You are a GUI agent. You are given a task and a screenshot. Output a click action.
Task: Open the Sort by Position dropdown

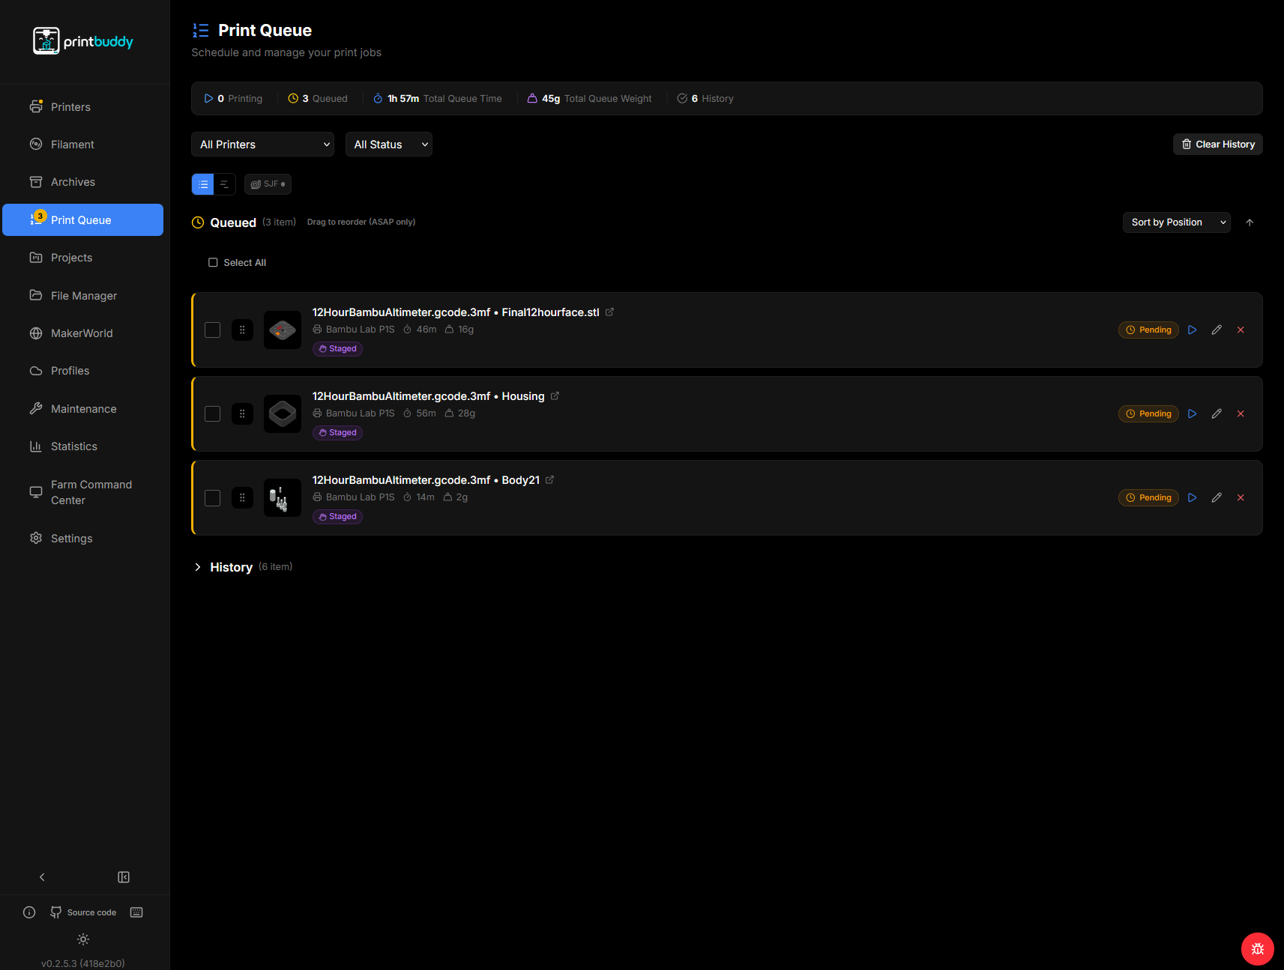coord(1176,222)
